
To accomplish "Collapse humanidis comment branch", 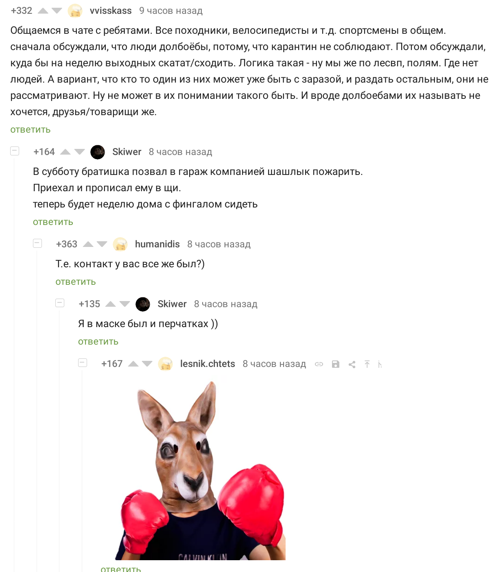I will click(37, 243).
